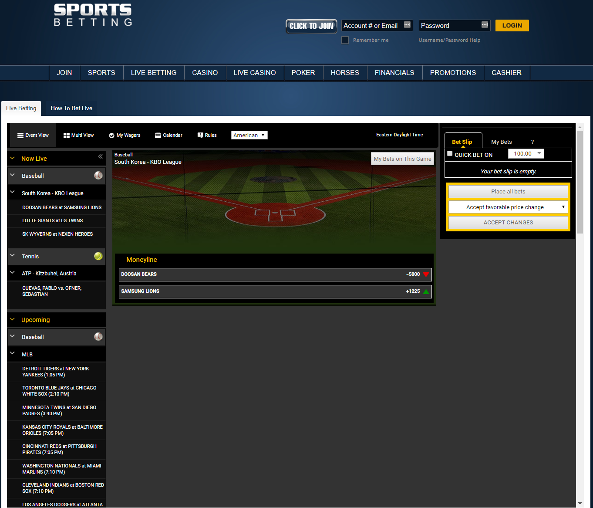Click the bet slip vertical scrollbar thumb
Screen dimensions: 593x508
click(580, 183)
